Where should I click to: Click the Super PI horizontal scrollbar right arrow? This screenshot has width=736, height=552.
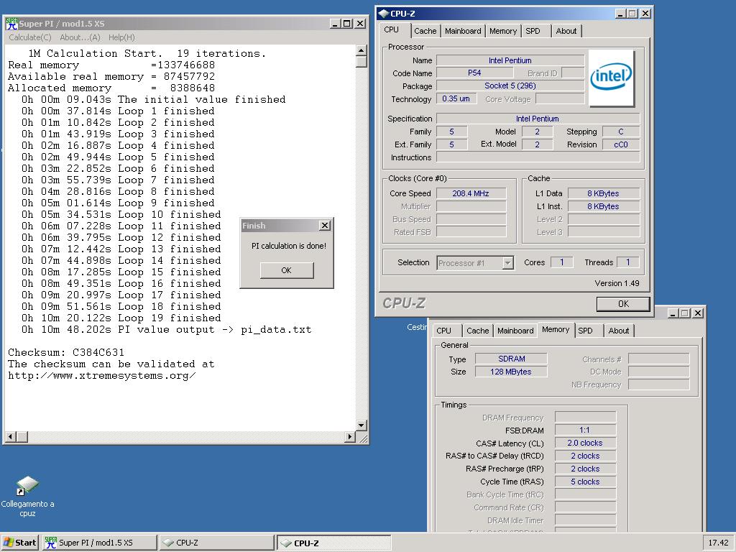[350, 436]
